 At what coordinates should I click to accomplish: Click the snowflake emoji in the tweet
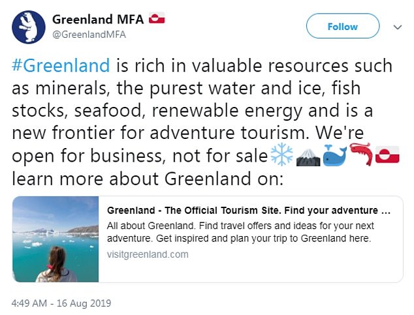(x=281, y=155)
